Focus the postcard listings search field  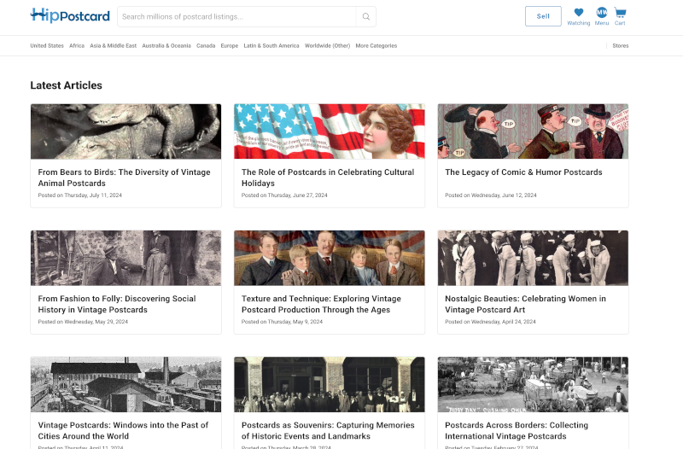pos(237,16)
